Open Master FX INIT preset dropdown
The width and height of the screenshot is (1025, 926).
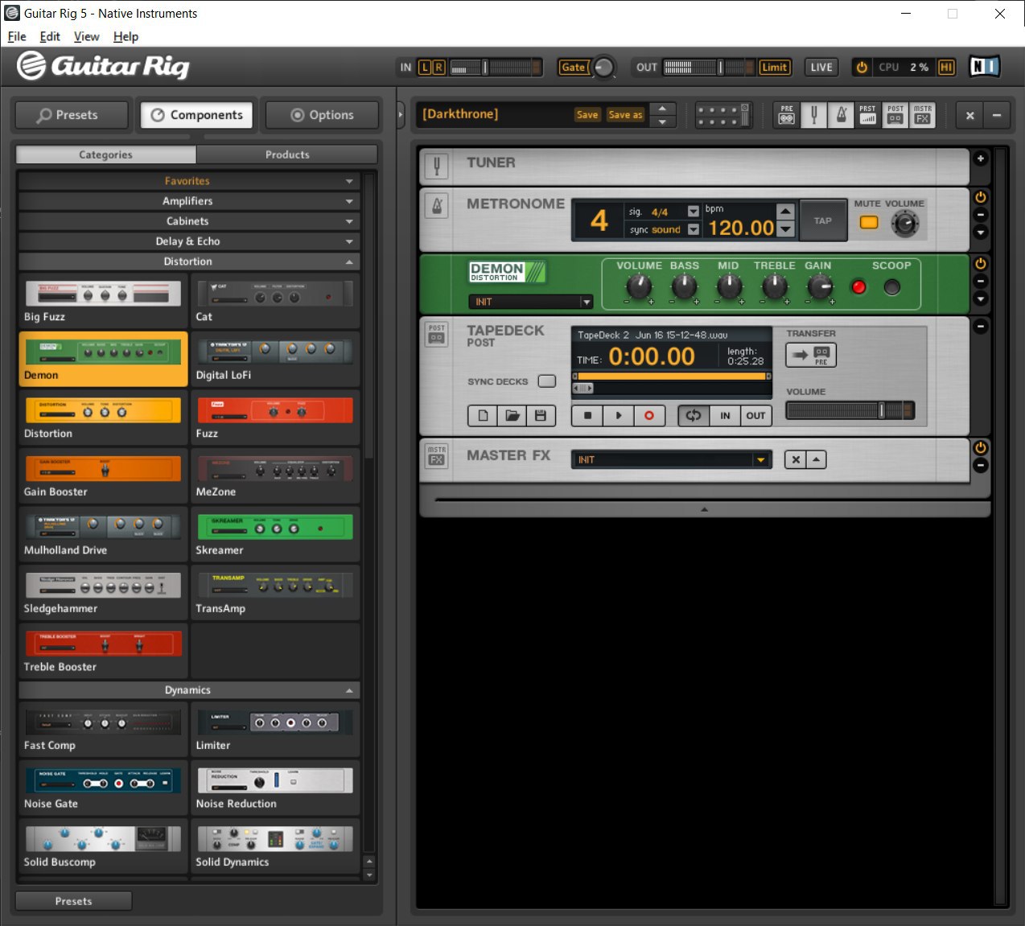tap(671, 459)
